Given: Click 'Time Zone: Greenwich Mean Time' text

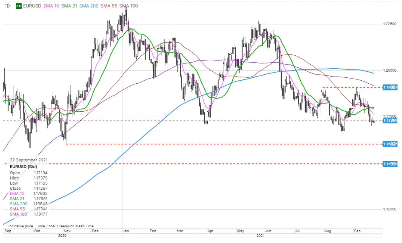Looking at the screenshot, I should (x=65, y=226).
